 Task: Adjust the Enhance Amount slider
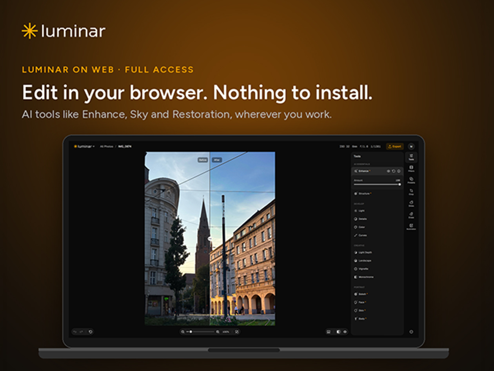tap(377, 184)
